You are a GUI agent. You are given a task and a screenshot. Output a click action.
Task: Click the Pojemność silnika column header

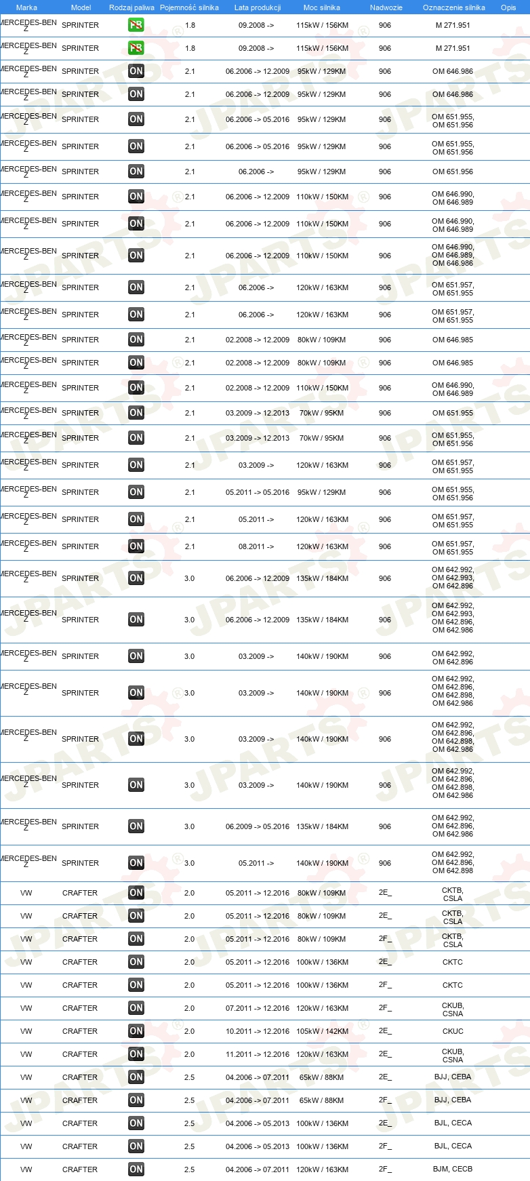point(189,7)
